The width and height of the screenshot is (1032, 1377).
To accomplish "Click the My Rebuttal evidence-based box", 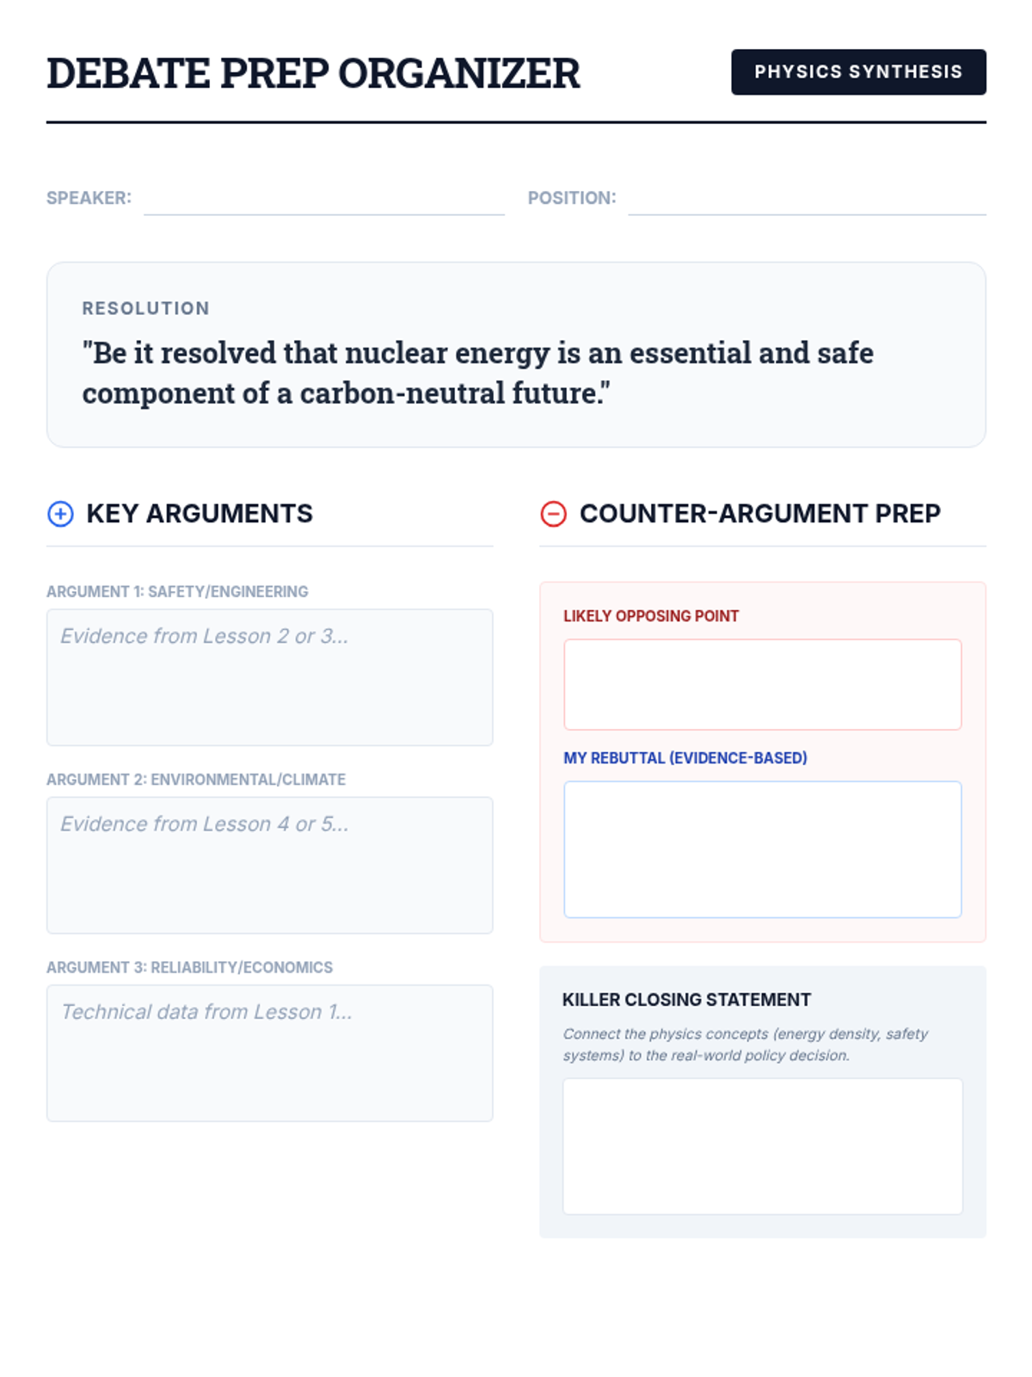I will 763,849.
